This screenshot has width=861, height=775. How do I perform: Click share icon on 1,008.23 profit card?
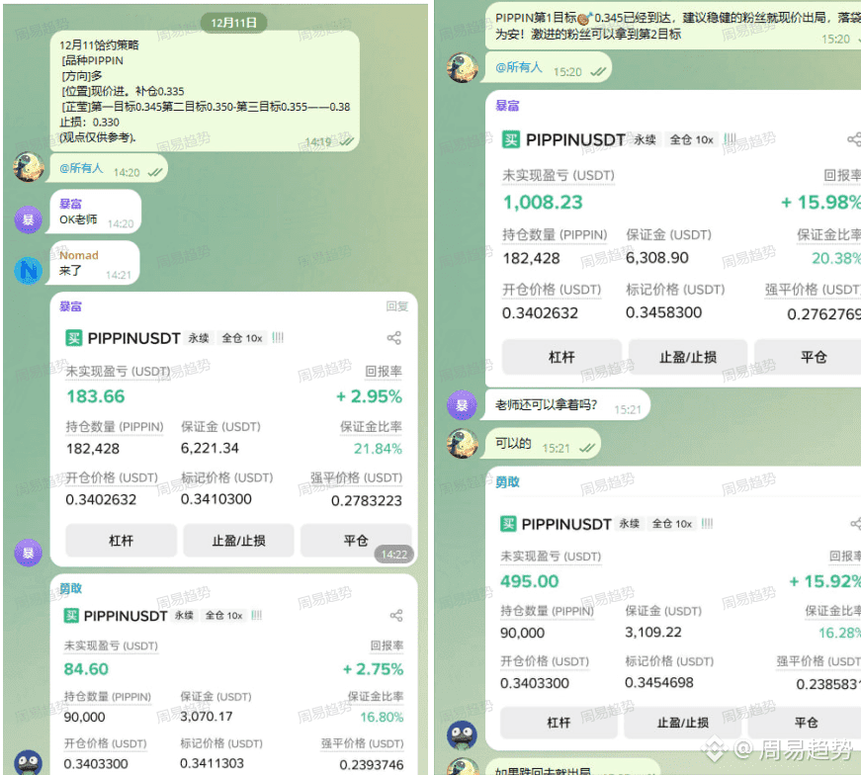[854, 139]
